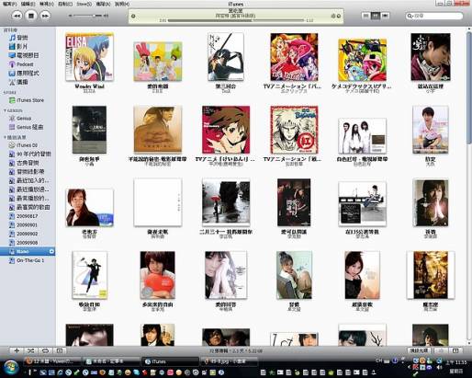Open the album with red-haired anime girls cover

pos(294,57)
